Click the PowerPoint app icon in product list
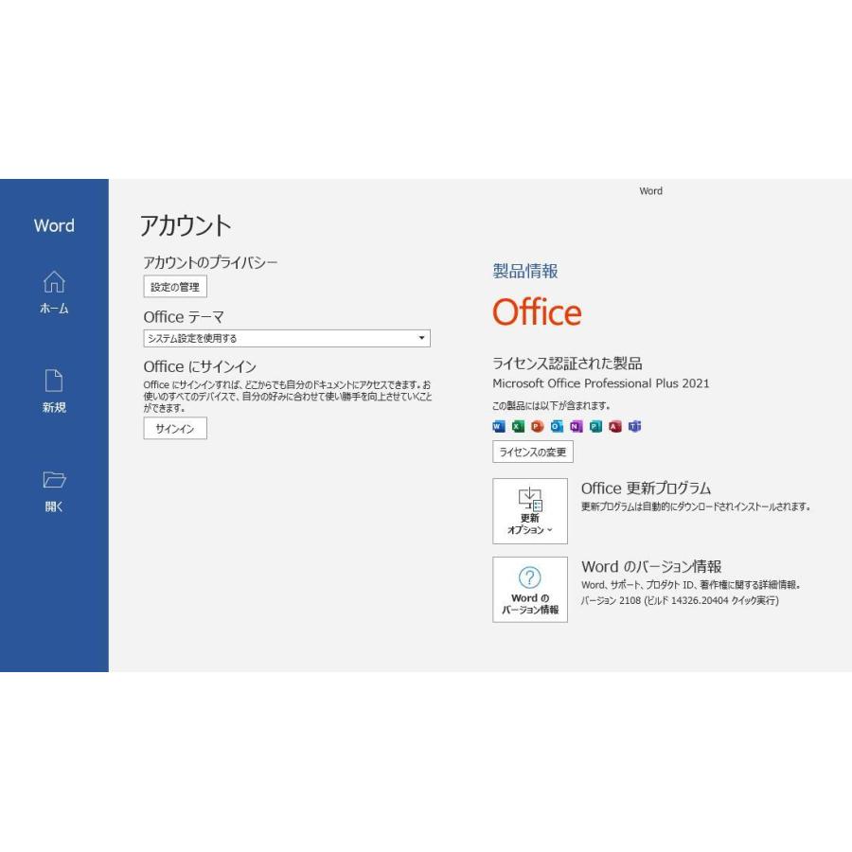The height and width of the screenshot is (852, 852). 538,427
